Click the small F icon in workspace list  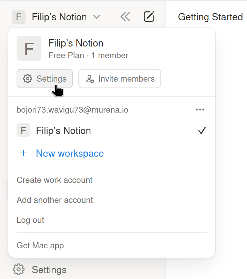[x=23, y=131]
